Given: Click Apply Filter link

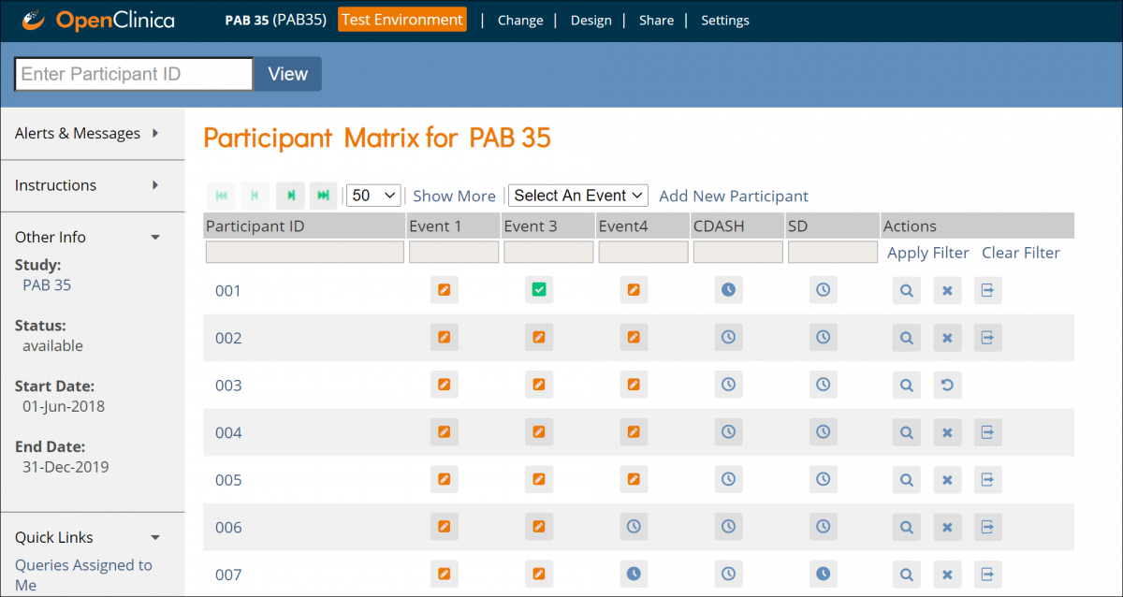Looking at the screenshot, I should (928, 253).
